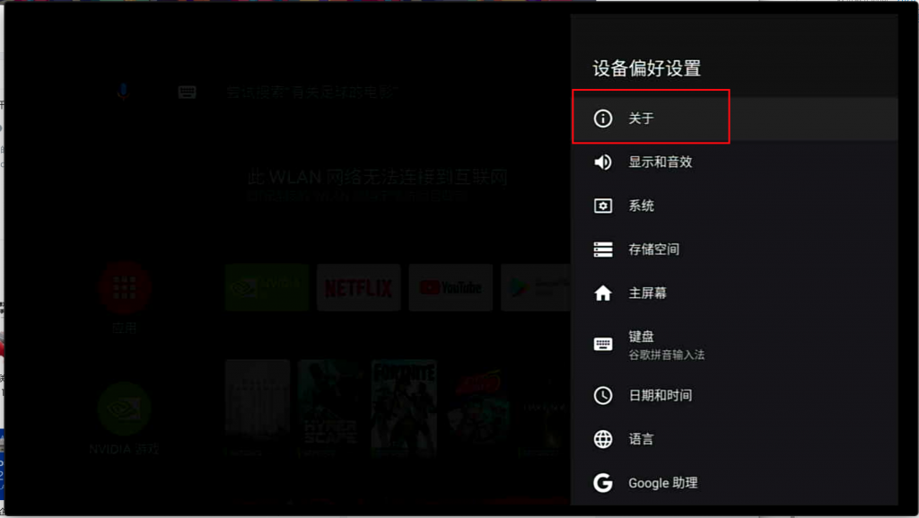Select 主屏幕 settings entry
The height and width of the screenshot is (518, 919).
pos(734,293)
